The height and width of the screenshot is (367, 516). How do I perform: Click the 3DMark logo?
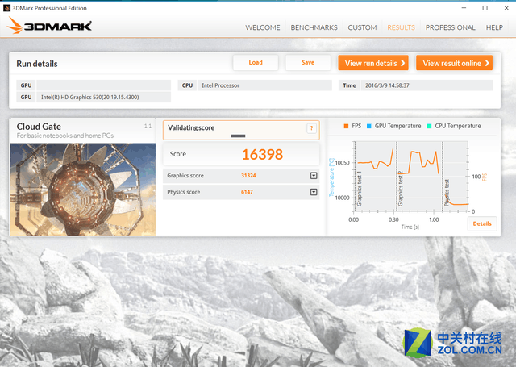tap(49, 26)
